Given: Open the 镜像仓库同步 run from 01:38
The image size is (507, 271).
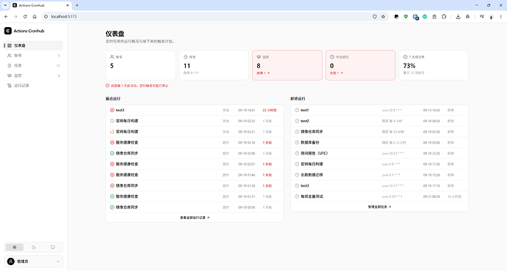Looking at the screenshot, I should pyautogui.click(x=195, y=185).
